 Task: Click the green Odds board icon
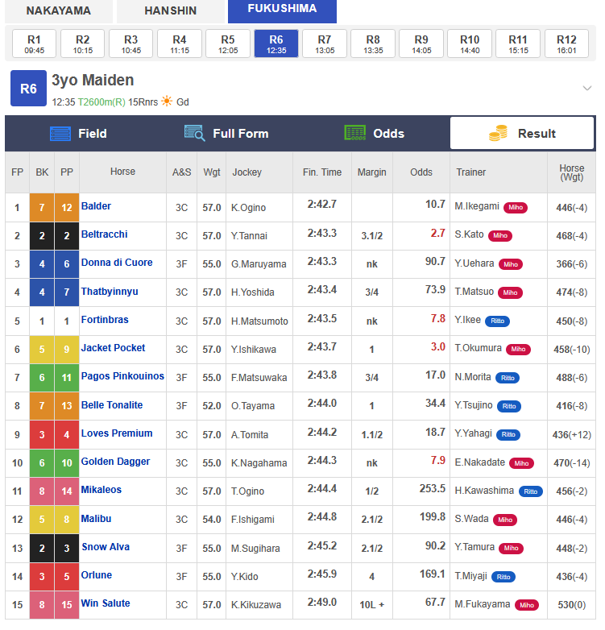(x=355, y=133)
